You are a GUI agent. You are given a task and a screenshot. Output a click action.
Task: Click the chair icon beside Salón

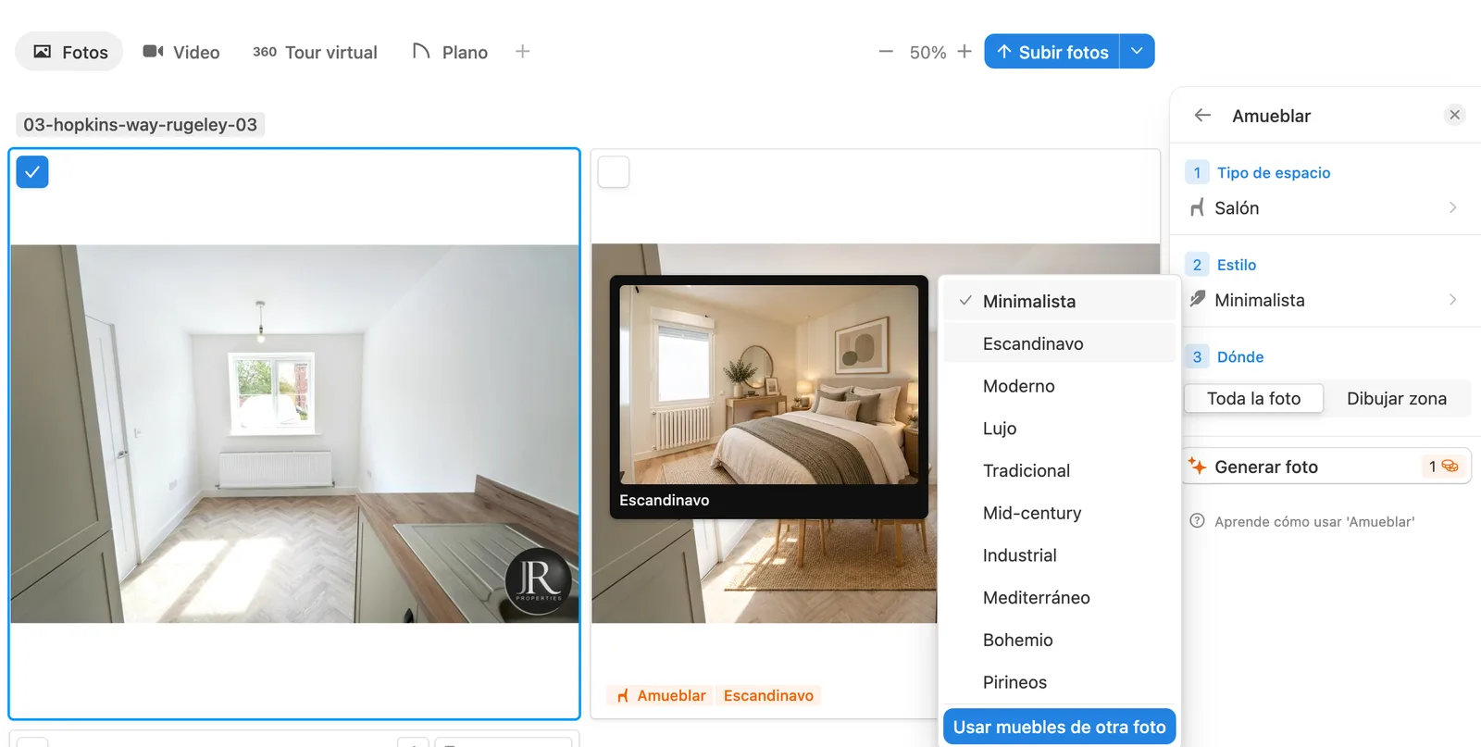pyautogui.click(x=1197, y=207)
